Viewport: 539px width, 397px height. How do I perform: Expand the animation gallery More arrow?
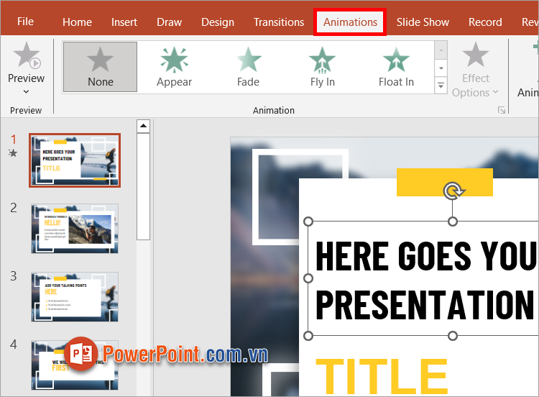coord(441,86)
